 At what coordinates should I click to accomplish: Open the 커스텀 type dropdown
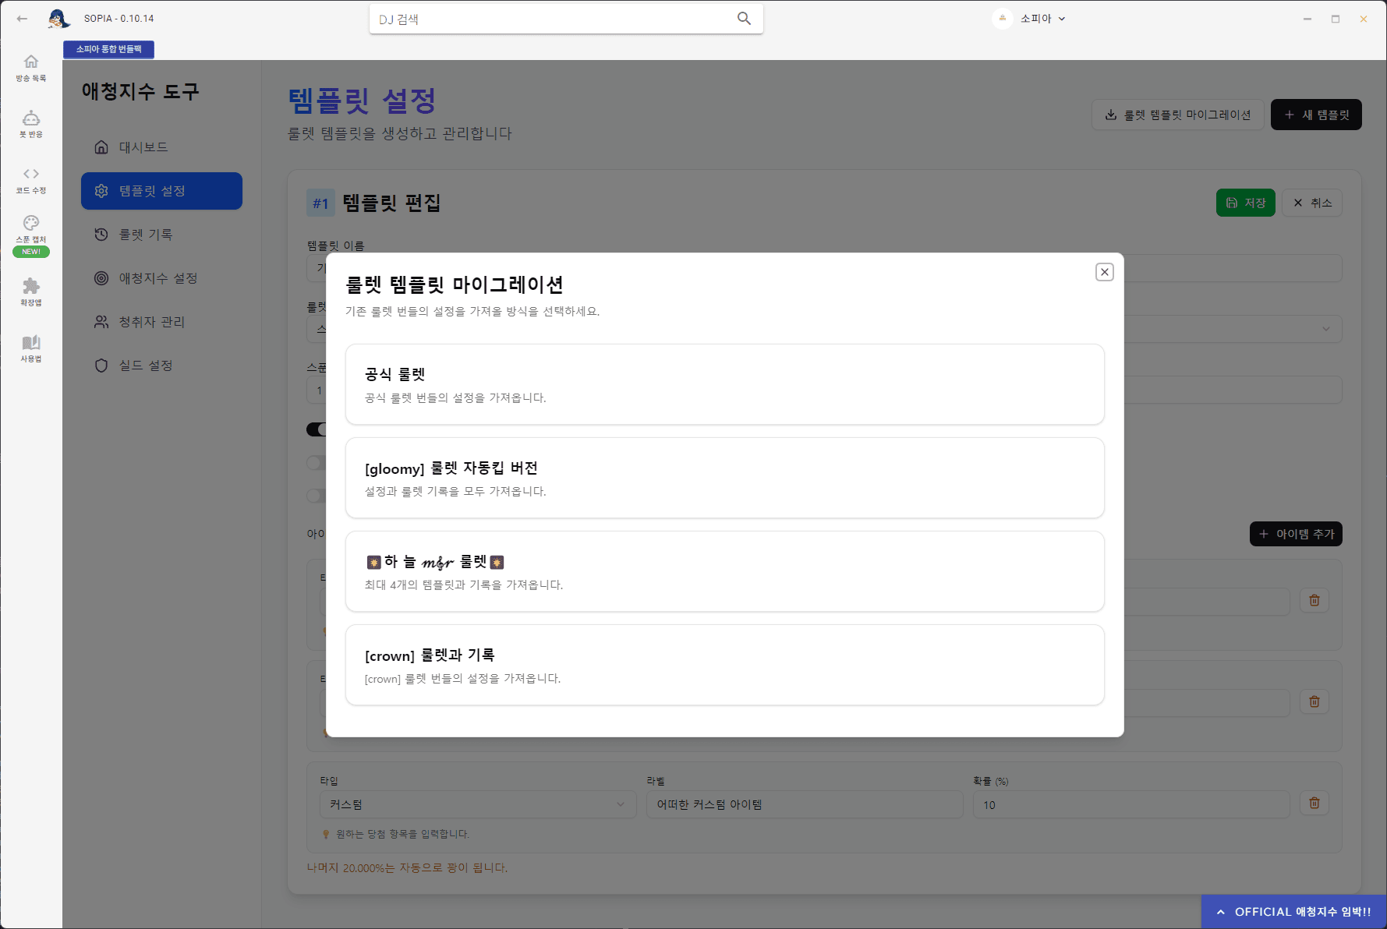click(477, 804)
